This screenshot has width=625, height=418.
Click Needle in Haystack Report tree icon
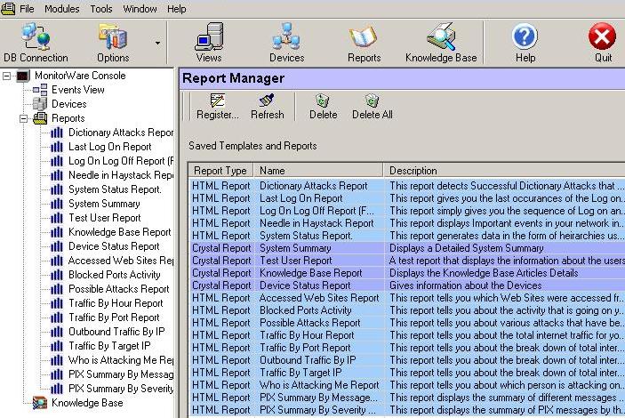[57, 175]
